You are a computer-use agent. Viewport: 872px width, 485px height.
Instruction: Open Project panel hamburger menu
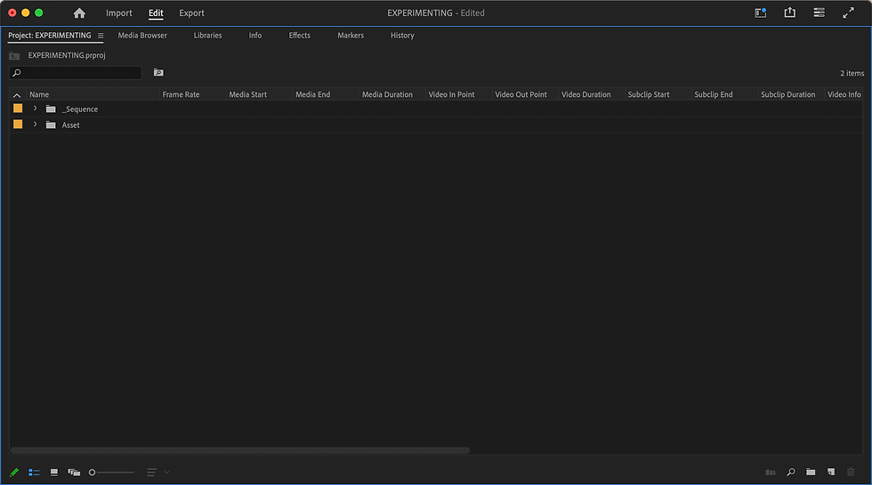click(101, 36)
